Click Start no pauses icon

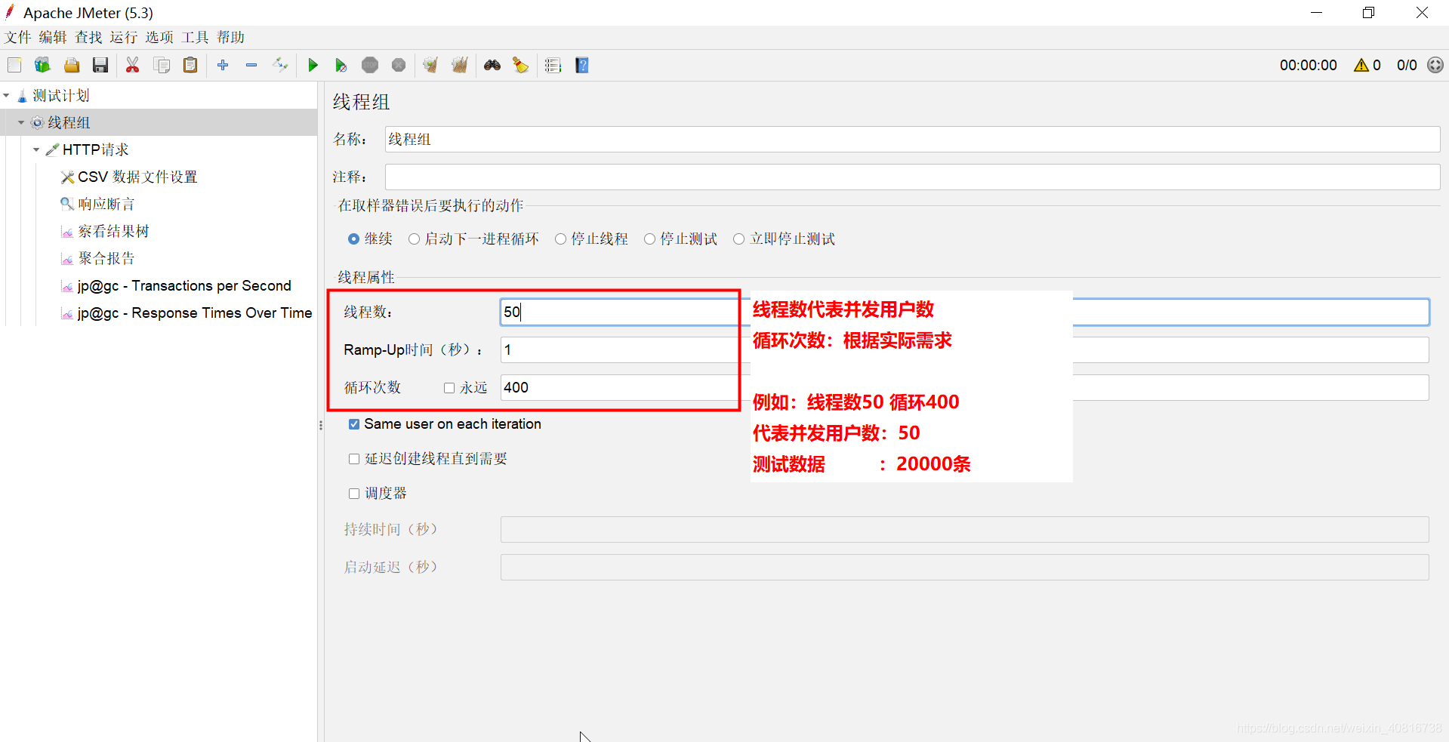click(341, 66)
